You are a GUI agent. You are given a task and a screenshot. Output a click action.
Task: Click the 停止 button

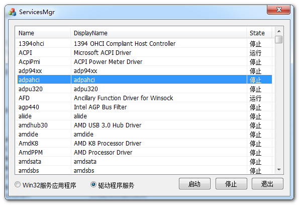tap(231, 184)
